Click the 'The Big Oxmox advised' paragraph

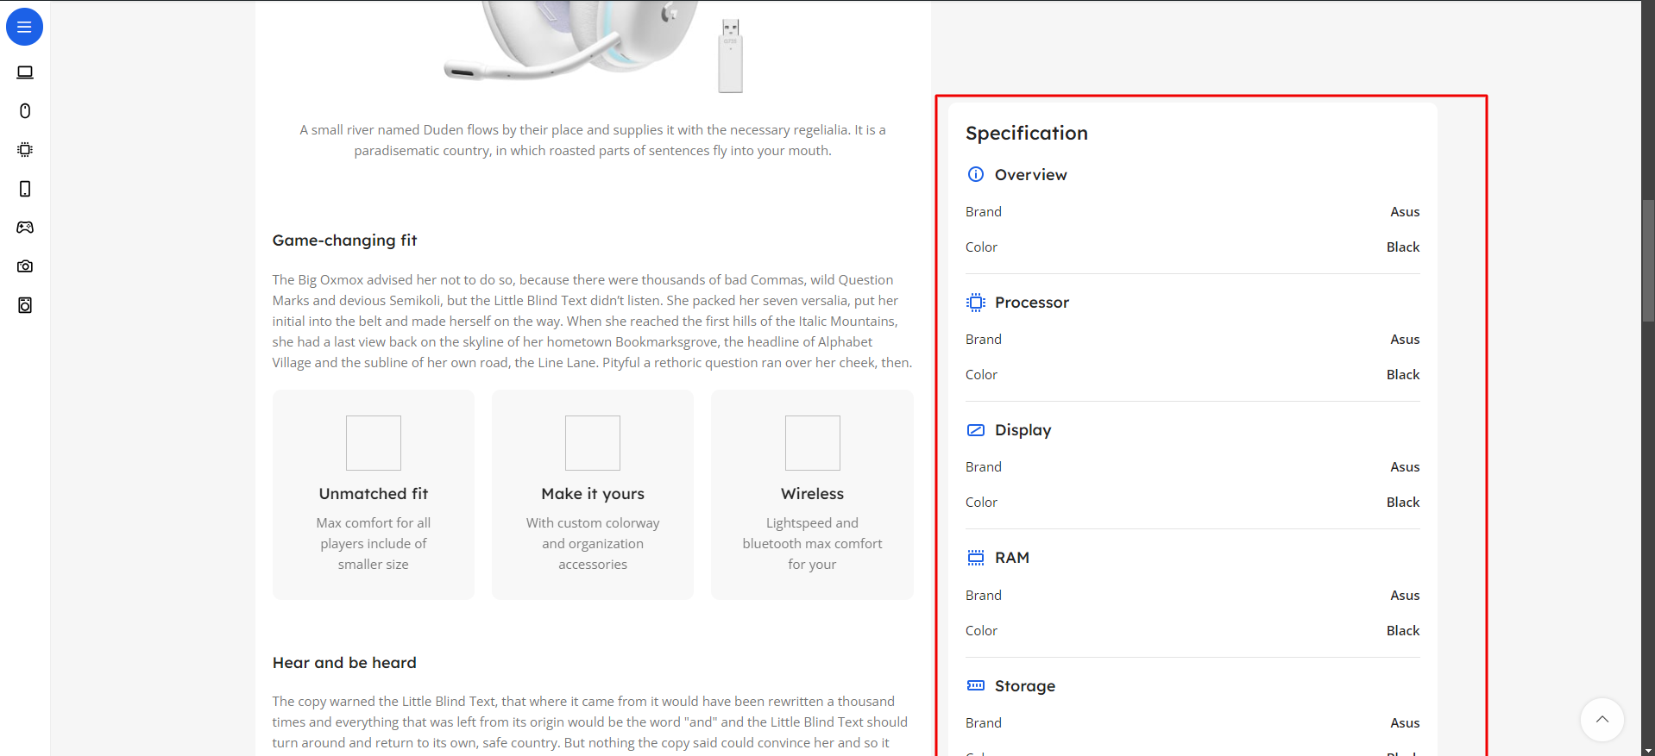pos(593,322)
